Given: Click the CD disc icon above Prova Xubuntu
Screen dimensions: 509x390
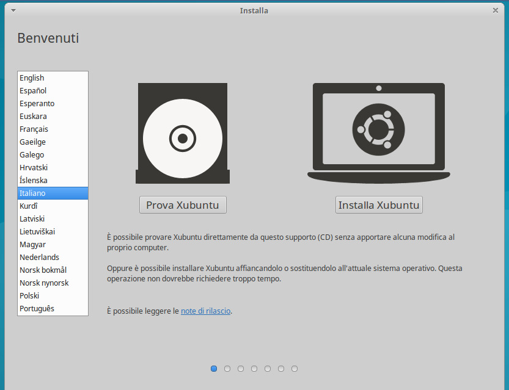Looking at the screenshot, I should (x=183, y=133).
